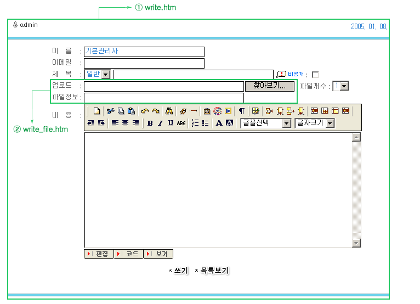The image size is (420, 304).
Task: Toggle bold formatting in the editor
Action: coord(150,123)
